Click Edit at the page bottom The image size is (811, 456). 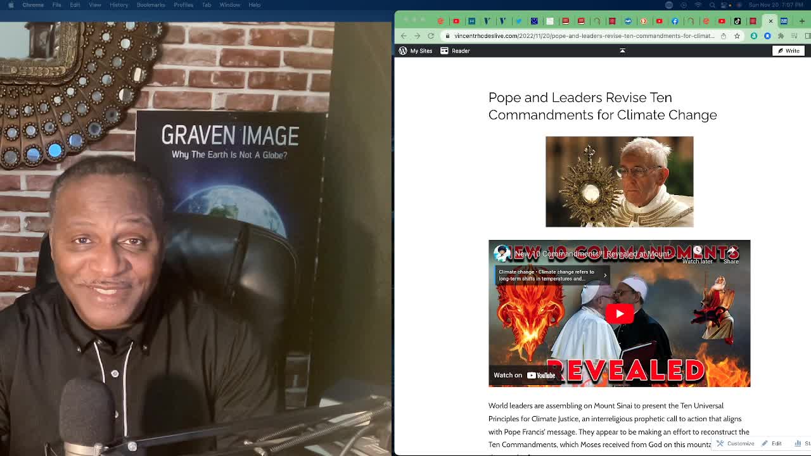coord(772,443)
